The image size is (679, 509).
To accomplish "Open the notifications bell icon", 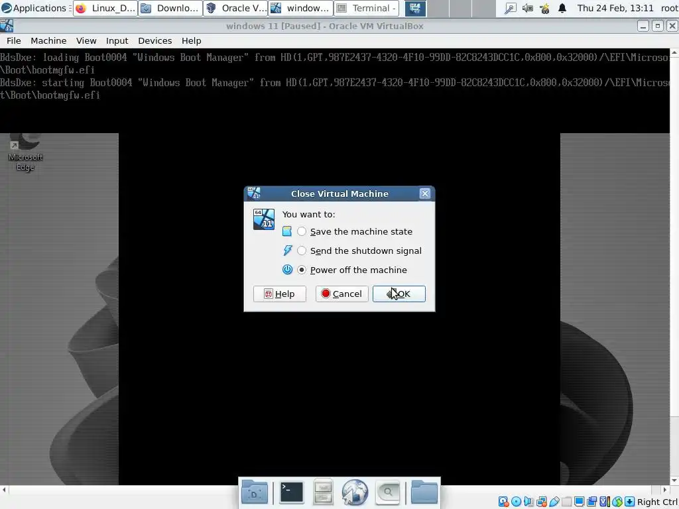I will pyautogui.click(x=562, y=8).
